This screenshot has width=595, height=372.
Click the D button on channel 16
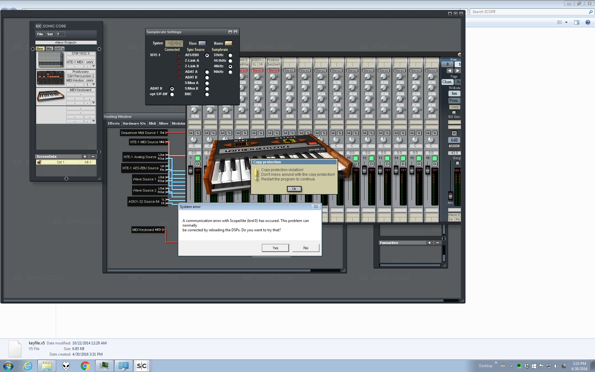click(435, 164)
